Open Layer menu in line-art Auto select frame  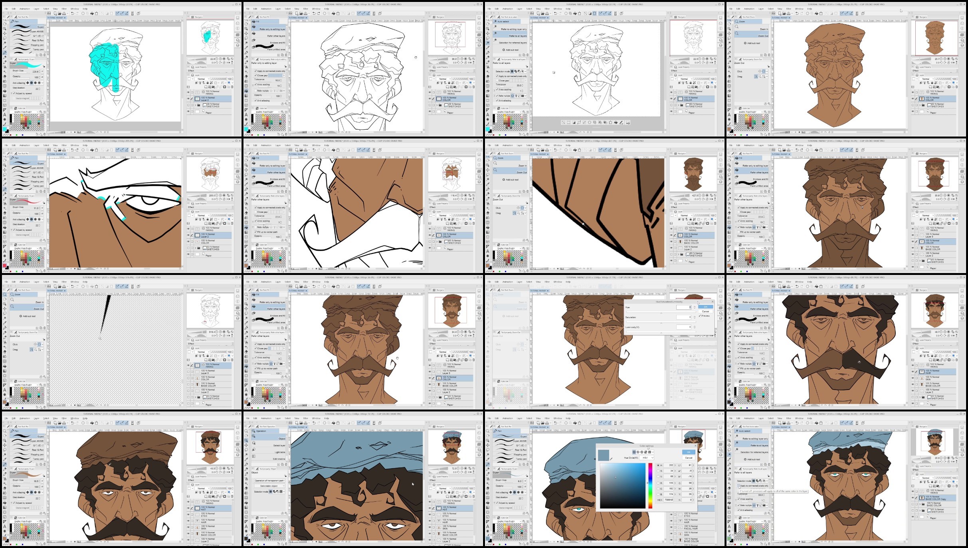(x=519, y=9)
